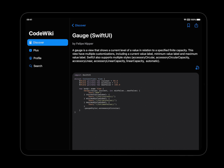Click the gaugeStyle accessoryCircular line
Image resolution: width=224 pixels, height=168 pixels.
pyautogui.click(x=102, y=108)
